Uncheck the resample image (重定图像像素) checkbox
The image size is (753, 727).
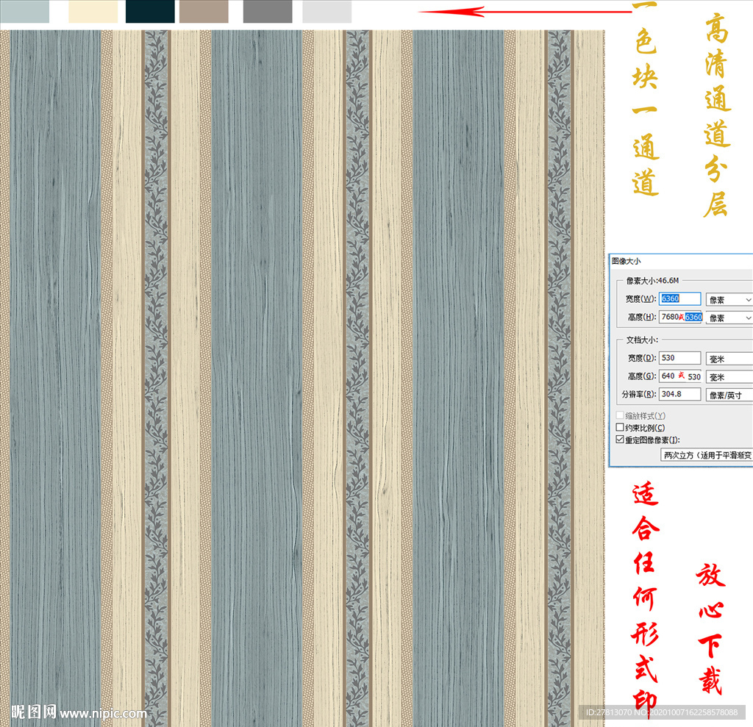coord(619,440)
